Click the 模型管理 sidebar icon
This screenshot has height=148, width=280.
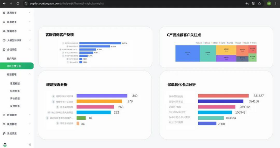tap(4, 124)
